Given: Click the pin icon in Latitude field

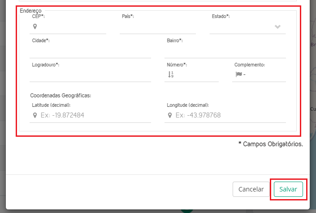Looking at the screenshot, I should point(35,115).
